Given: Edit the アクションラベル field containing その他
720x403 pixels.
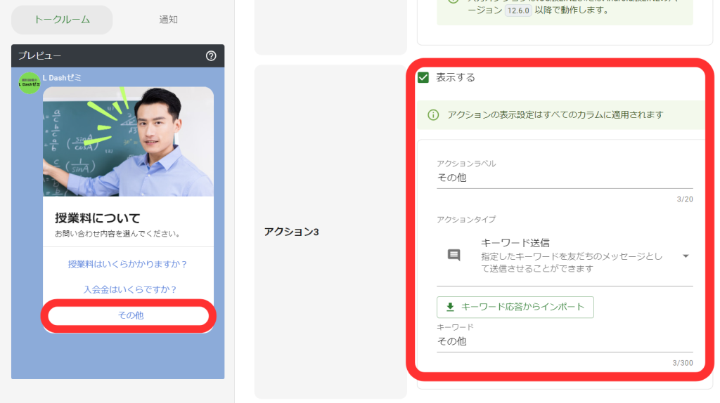Looking at the screenshot, I should [x=565, y=178].
